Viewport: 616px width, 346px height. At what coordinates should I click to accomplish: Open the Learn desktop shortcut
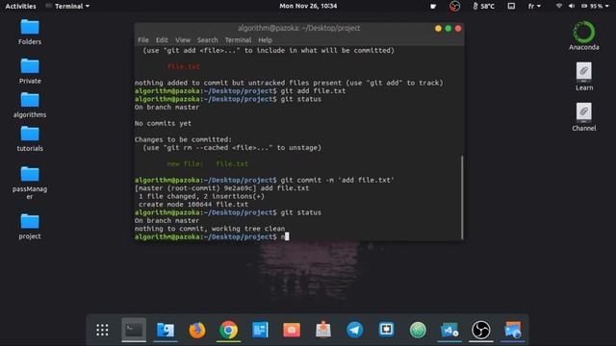point(584,77)
